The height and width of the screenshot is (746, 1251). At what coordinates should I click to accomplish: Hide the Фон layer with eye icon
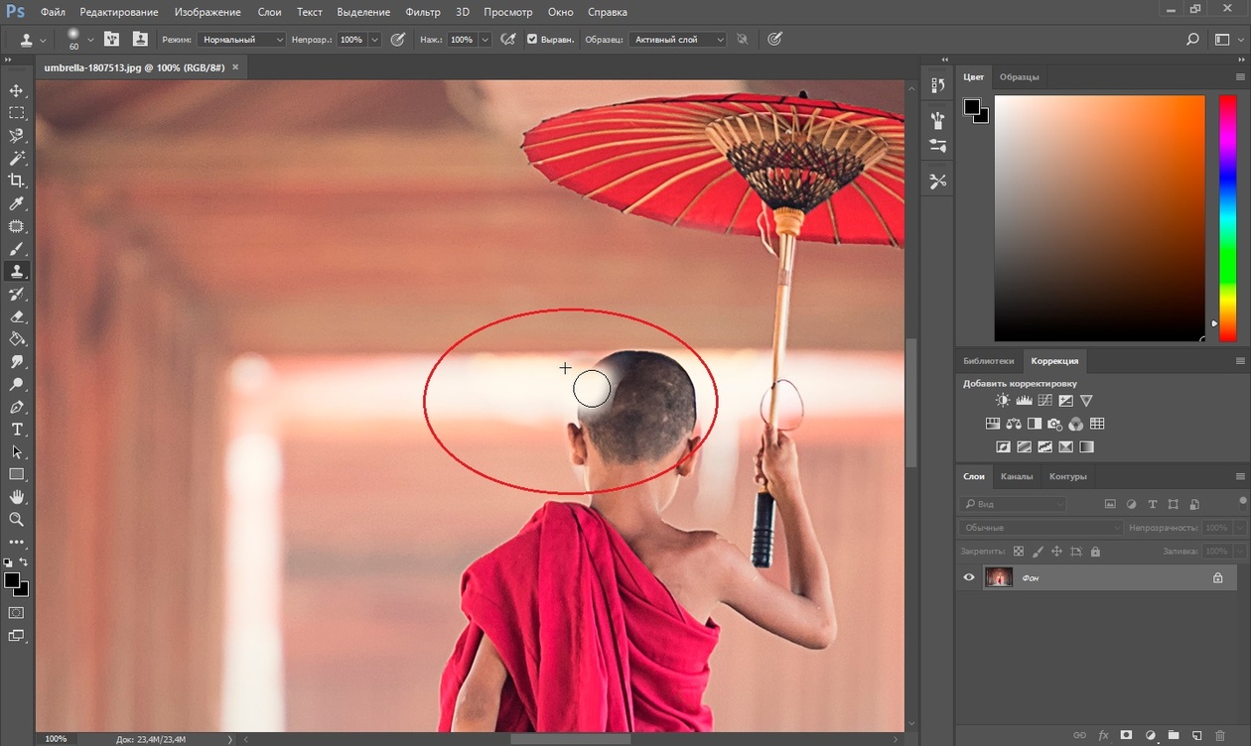pos(970,577)
